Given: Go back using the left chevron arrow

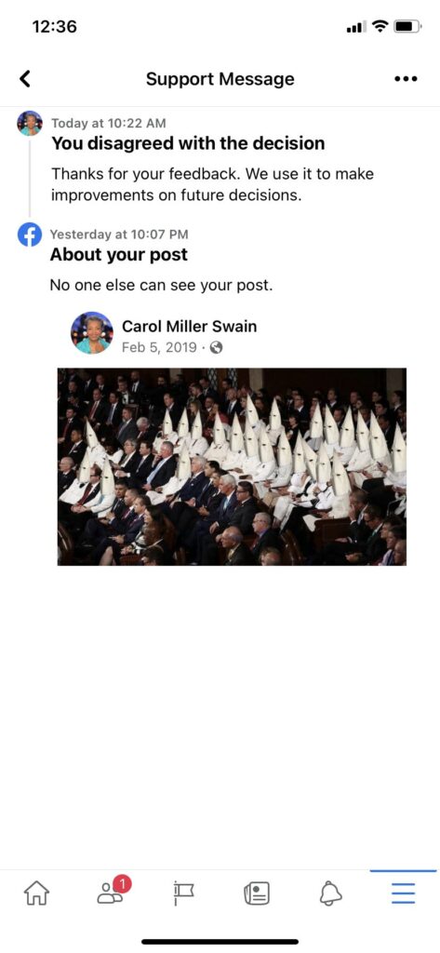Looking at the screenshot, I should click(x=25, y=78).
